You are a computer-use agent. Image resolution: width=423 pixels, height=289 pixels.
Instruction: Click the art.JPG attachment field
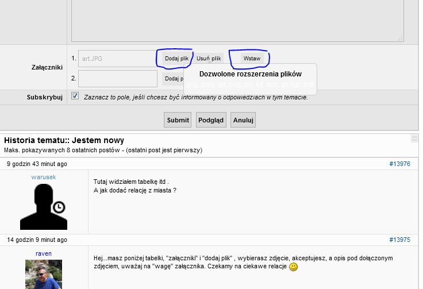[117, 59]
